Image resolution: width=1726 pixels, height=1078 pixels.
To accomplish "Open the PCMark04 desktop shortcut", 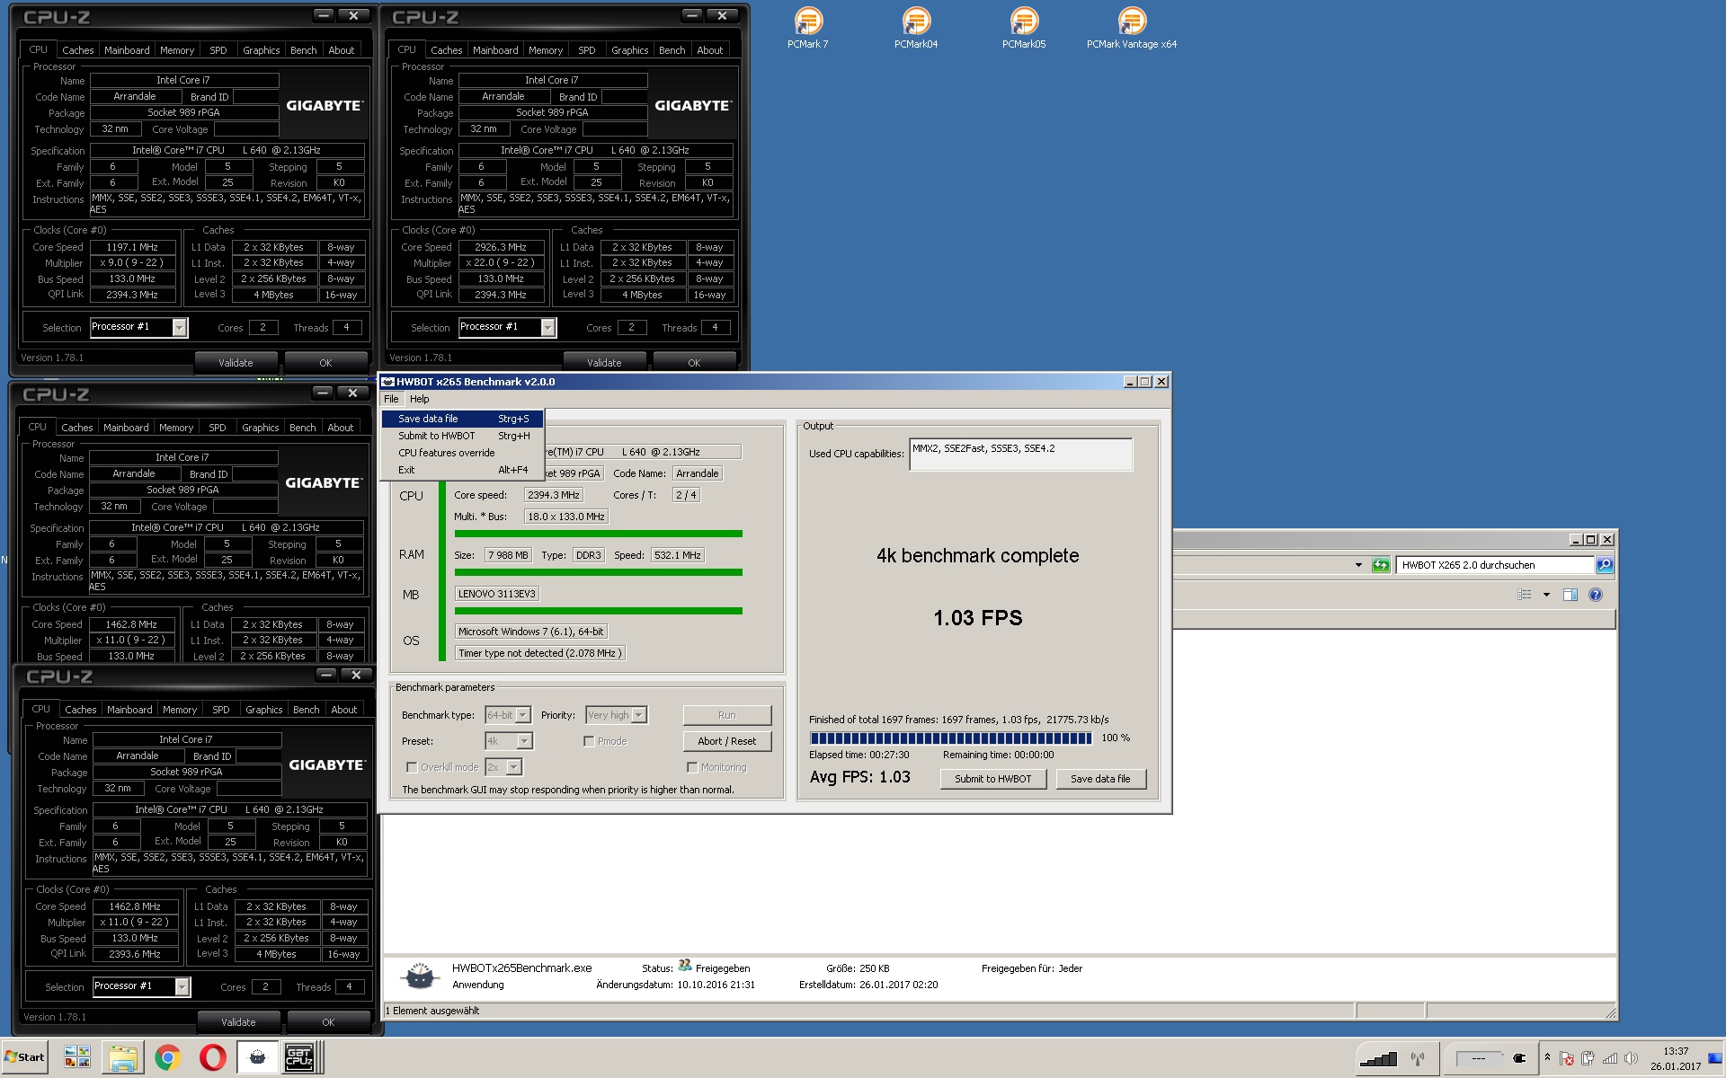I will tap(915, 27).
